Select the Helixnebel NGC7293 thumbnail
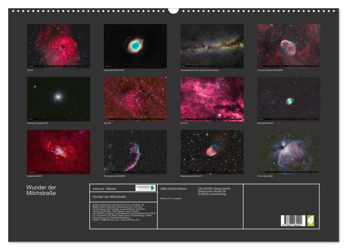 (135, 46)
